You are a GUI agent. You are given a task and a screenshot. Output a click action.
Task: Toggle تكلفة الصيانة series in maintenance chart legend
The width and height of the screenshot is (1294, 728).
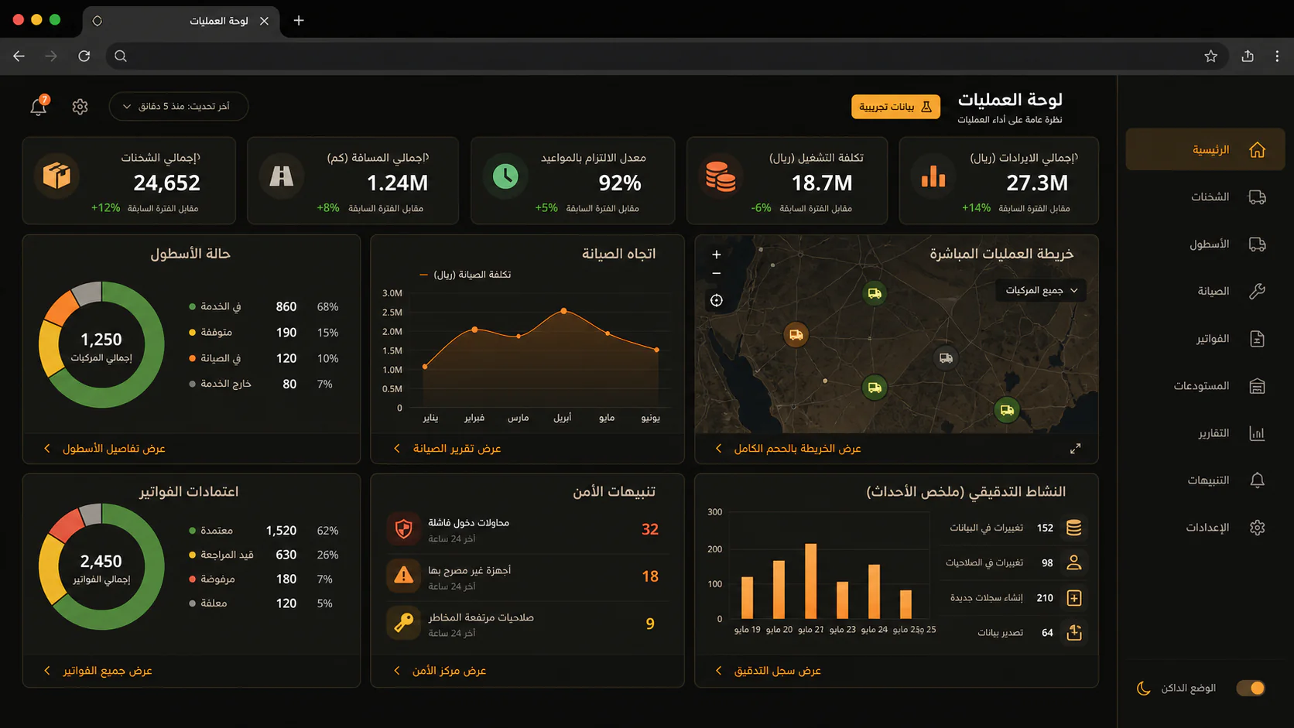pyautogui.click(x=465, y=275)
